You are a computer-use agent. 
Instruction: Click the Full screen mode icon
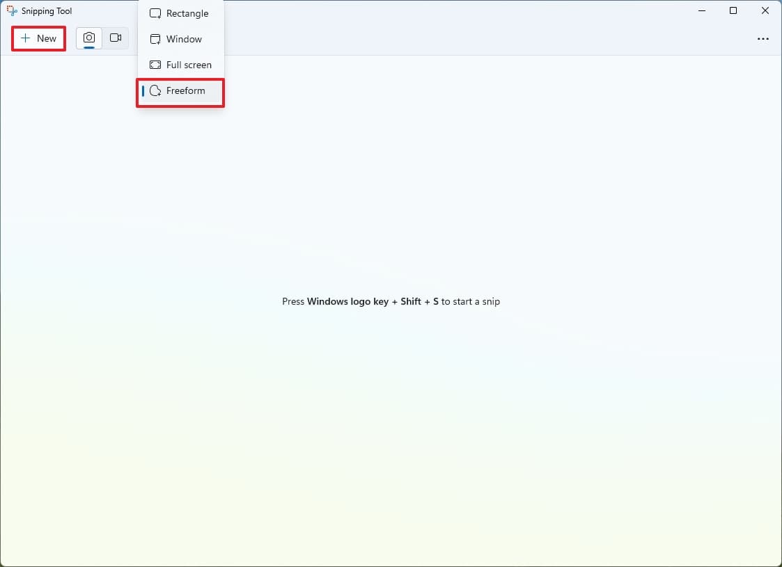tap(155, 65)
